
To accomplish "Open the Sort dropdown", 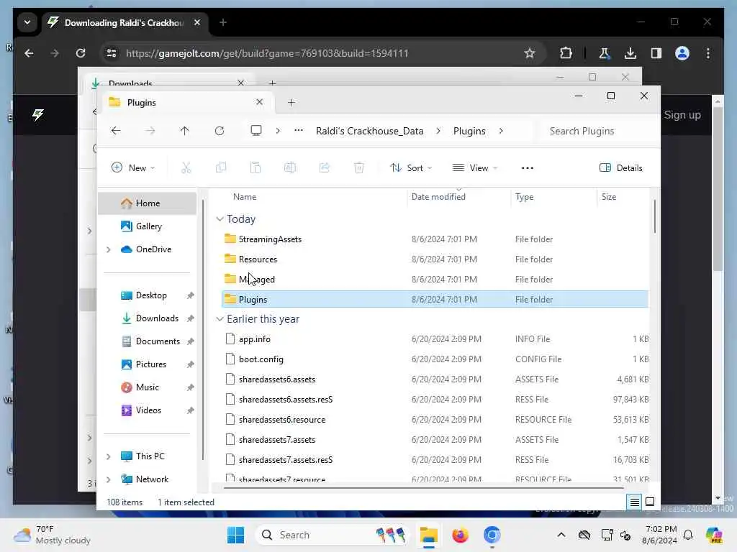I will click(x=411, y=167).
